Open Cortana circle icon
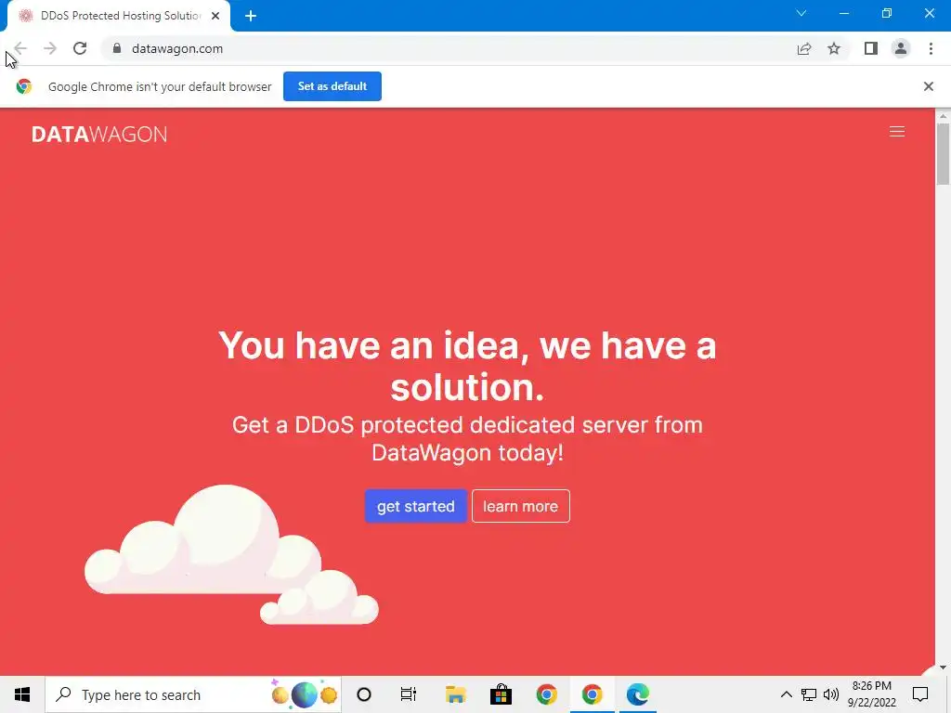Viewport: 951px width, 713px height. point(364,694)
